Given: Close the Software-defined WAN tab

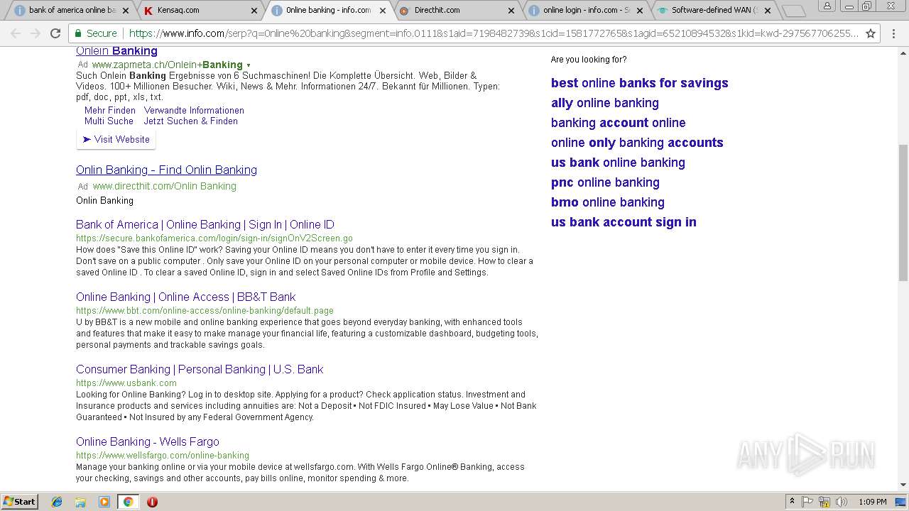Looking at the screenshot, I should (768, 11).
